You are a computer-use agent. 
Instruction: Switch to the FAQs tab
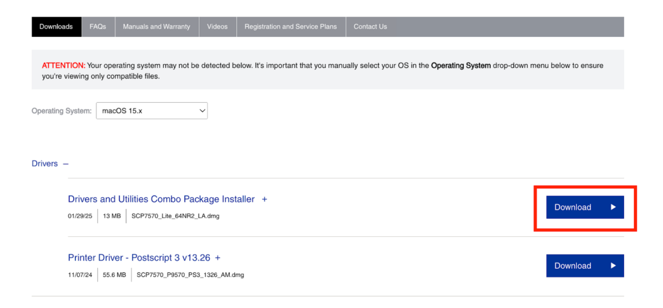98,27
